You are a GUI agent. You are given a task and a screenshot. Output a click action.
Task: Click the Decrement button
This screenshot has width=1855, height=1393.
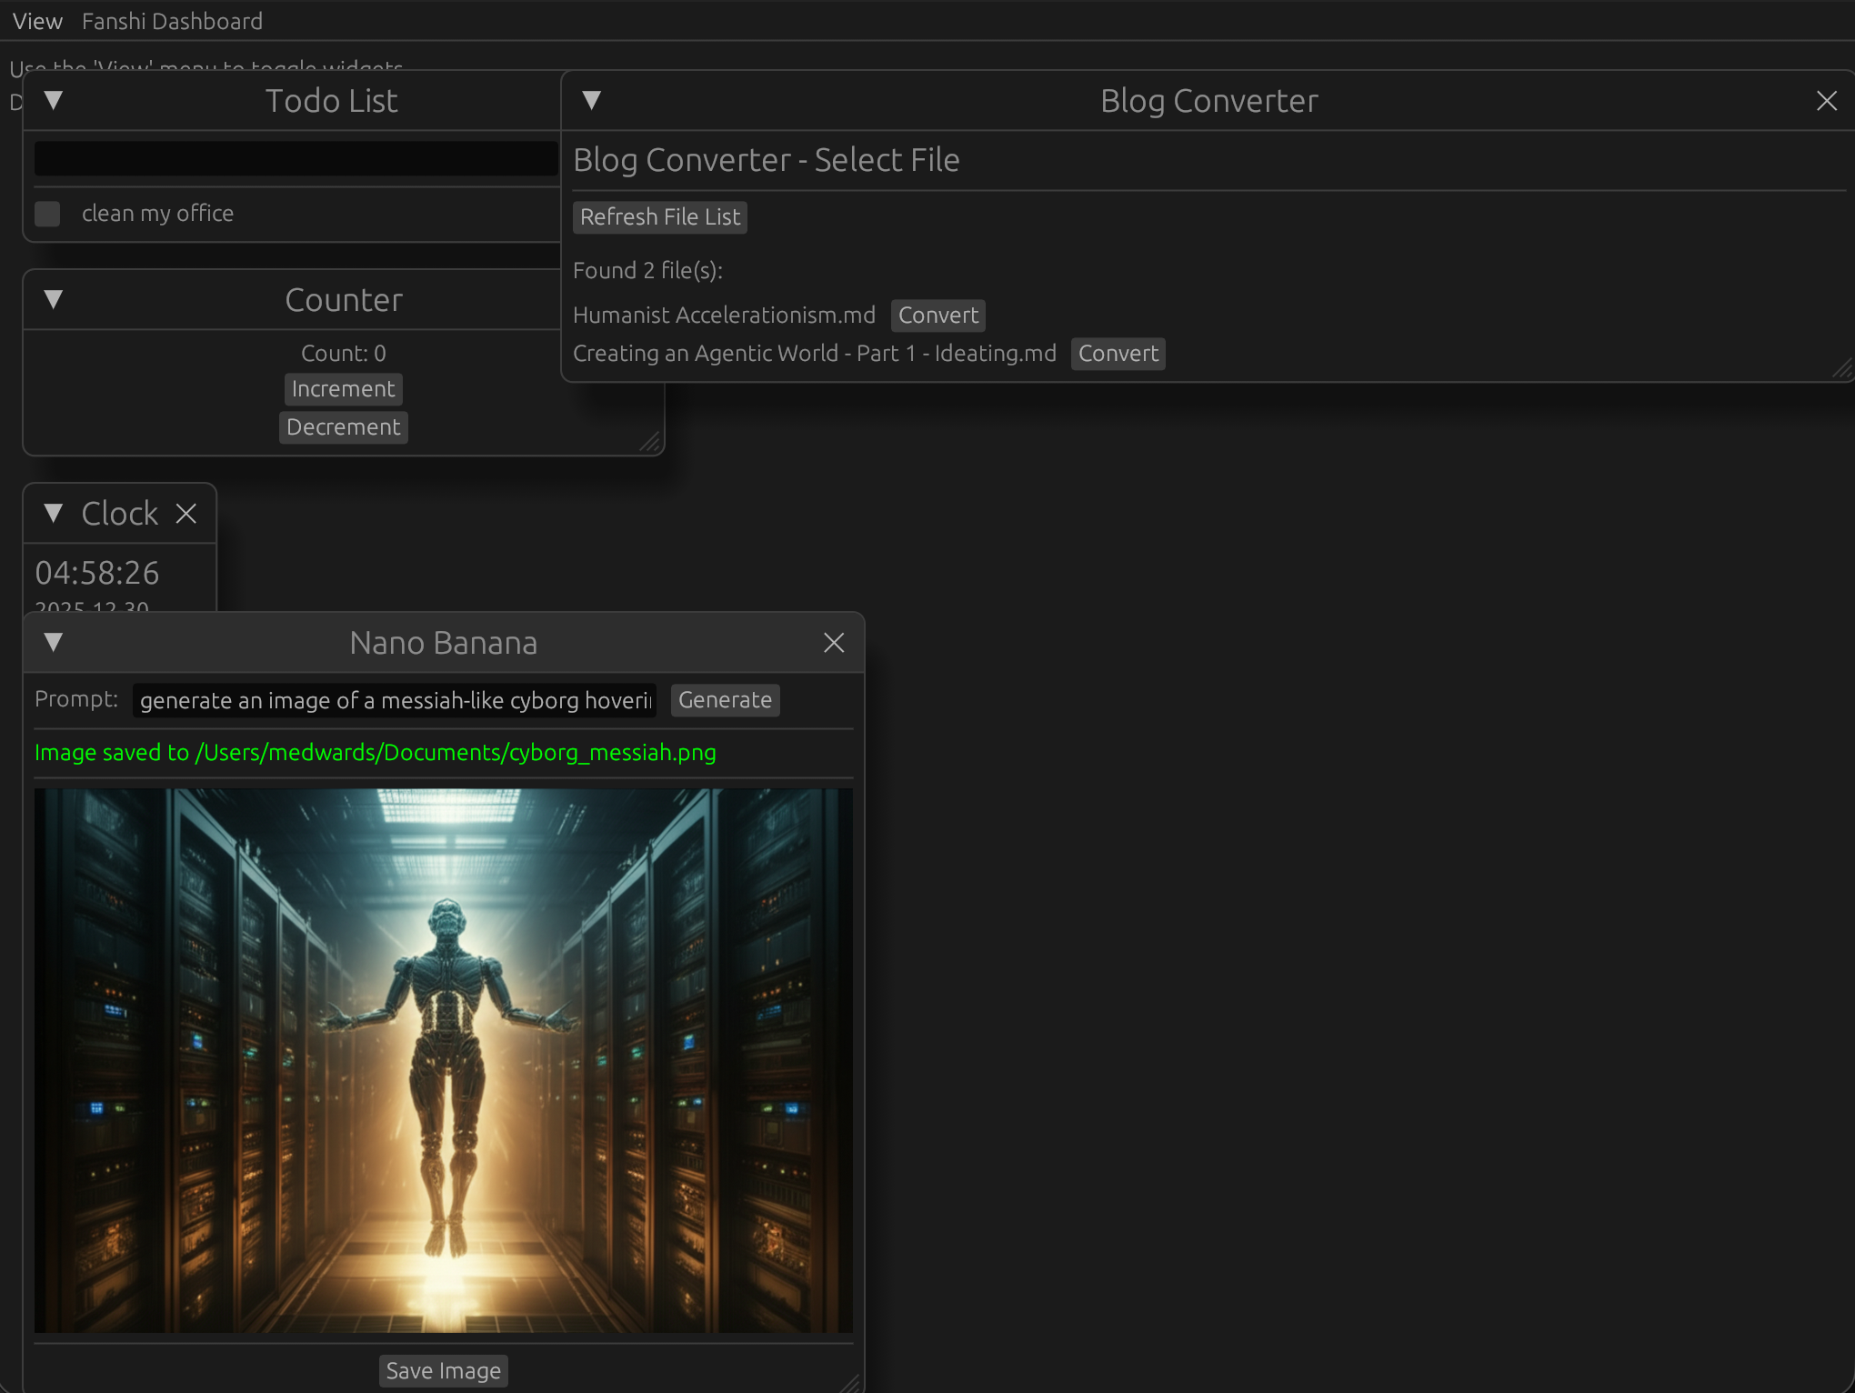[343, 426]
